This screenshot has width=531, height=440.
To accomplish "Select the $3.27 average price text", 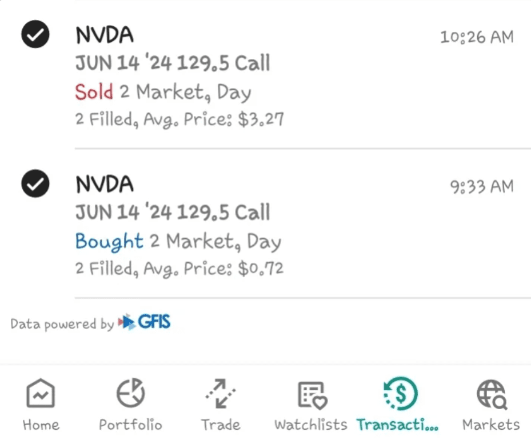I will click(x=261, y=119).
